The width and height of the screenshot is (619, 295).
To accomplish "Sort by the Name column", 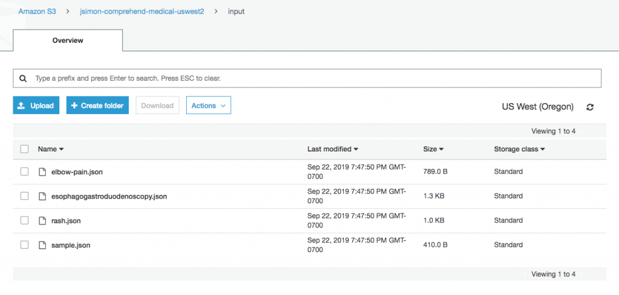I will 51,149.
